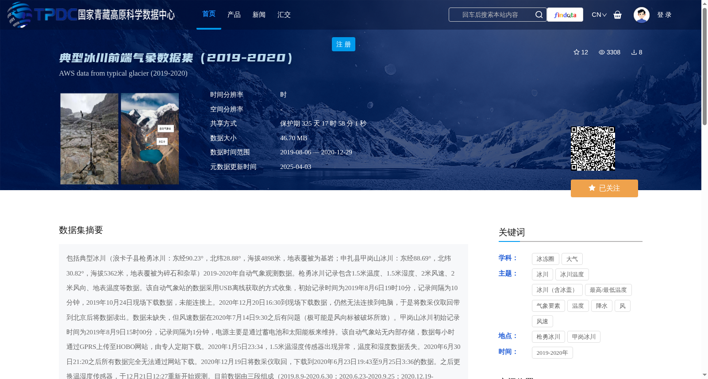Screen dimensions: 708x379
Task: Select the 枪勇冰川 location tag
Action: [548, 337]
